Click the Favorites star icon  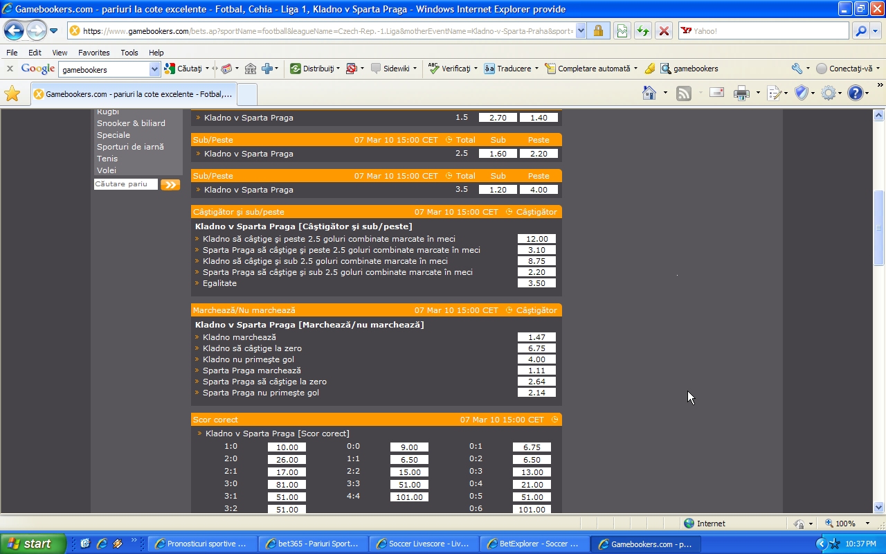pyautogui.click(x=12, y=93)
